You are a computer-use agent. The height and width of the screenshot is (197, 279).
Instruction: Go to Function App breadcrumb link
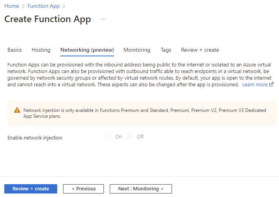click(44, 6)
